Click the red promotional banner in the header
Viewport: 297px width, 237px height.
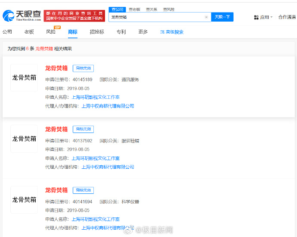coord(74,16)
